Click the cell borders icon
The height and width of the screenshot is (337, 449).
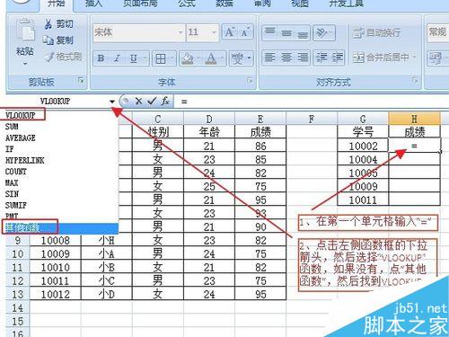click(161, 58)
